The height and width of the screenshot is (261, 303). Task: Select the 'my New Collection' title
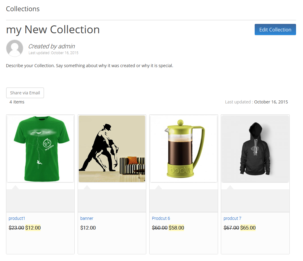pos(53,30)
